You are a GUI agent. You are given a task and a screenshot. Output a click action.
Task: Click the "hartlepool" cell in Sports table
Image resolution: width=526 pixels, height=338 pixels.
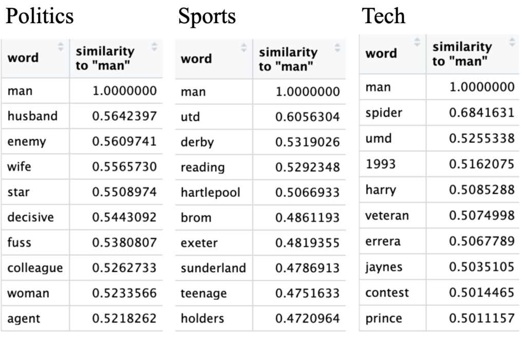210,193
